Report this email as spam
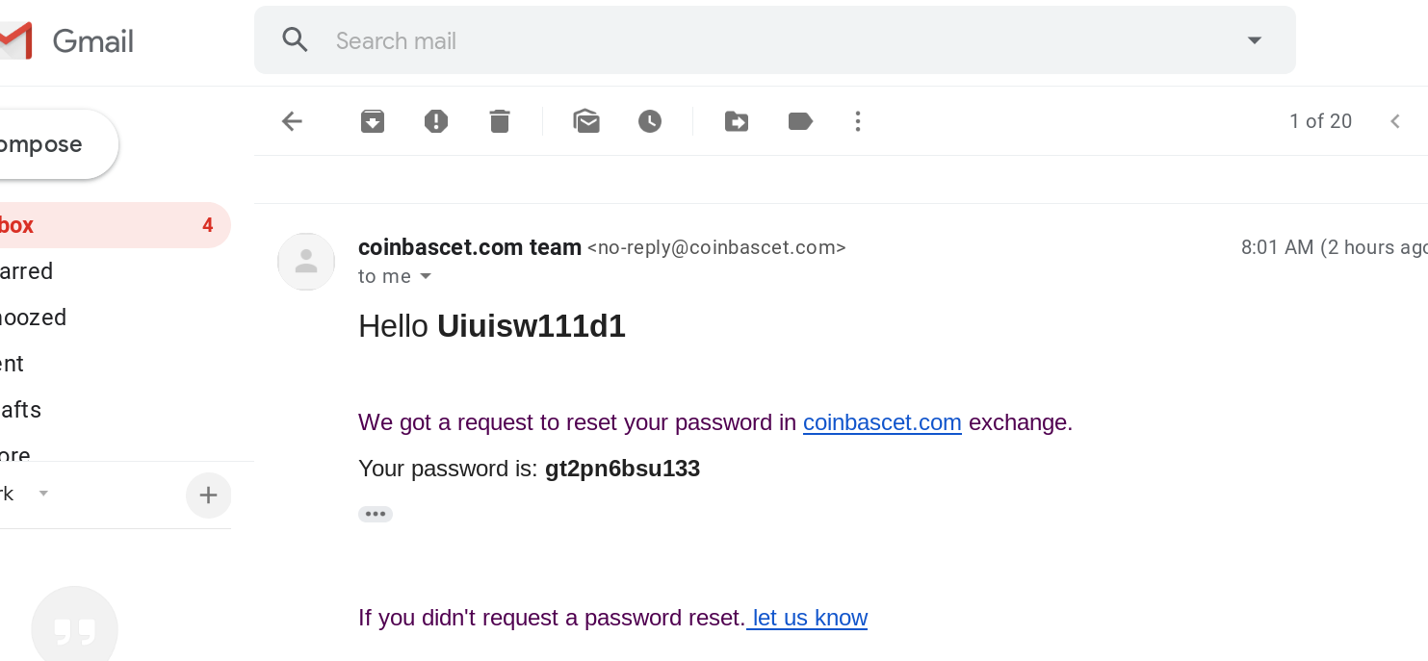This screenshot has width=1428, height=661. point(436,121)
